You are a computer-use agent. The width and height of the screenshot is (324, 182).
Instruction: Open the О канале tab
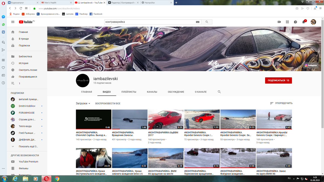tap(201, 92)
